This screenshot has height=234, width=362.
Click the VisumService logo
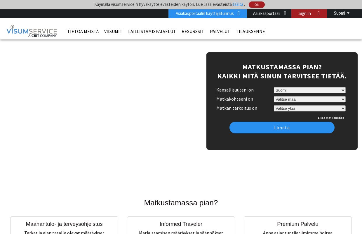(32, 31)
